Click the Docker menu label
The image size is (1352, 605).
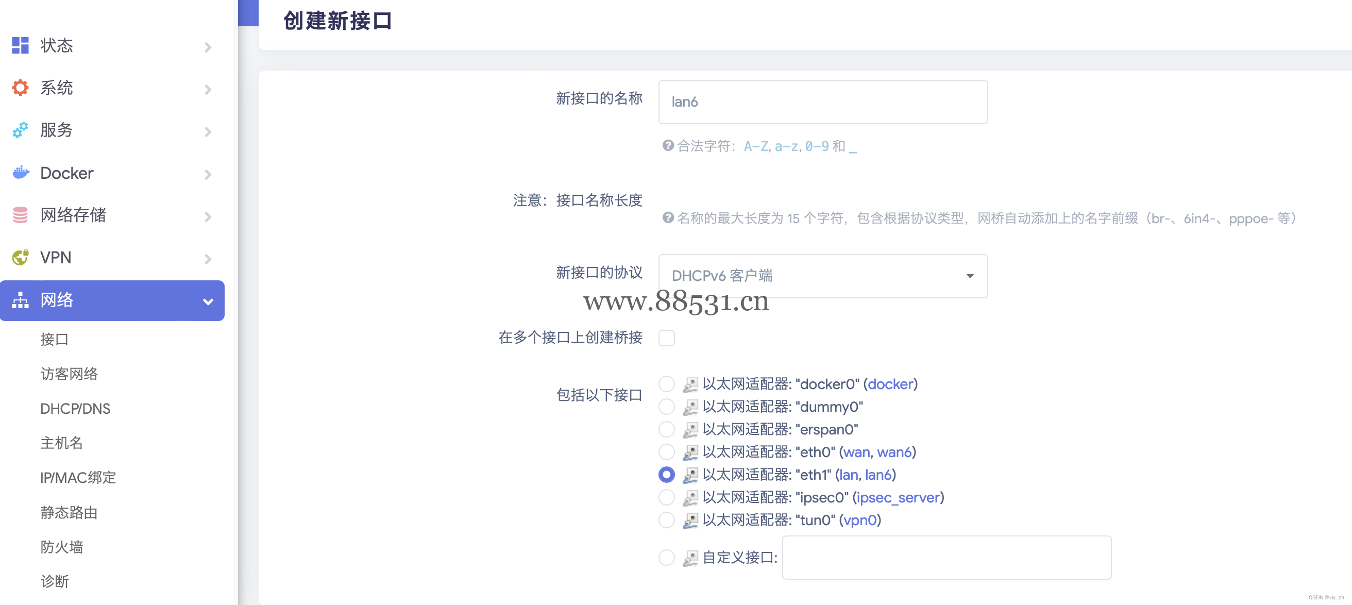(x=66, y=173)
